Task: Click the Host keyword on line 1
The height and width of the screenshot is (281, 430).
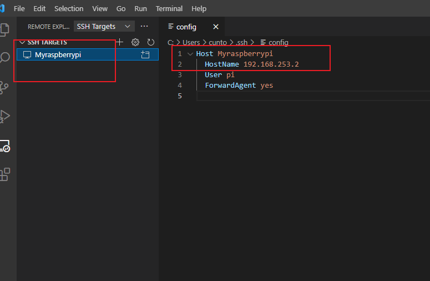Action: [x=205, y=54]
